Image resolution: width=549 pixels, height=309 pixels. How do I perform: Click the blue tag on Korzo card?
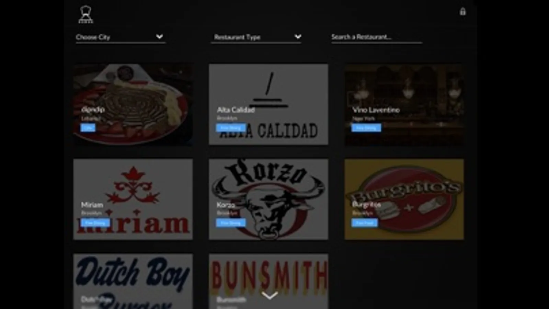[231, 223]
